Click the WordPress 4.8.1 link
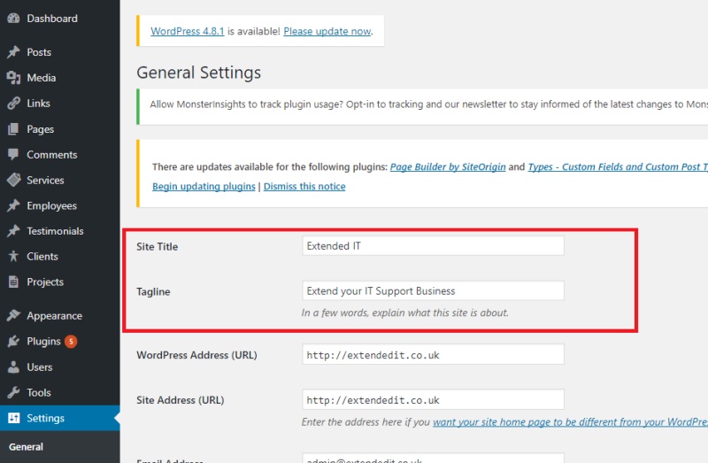Screen dimensions: 708x463 [x=188, y=31]
